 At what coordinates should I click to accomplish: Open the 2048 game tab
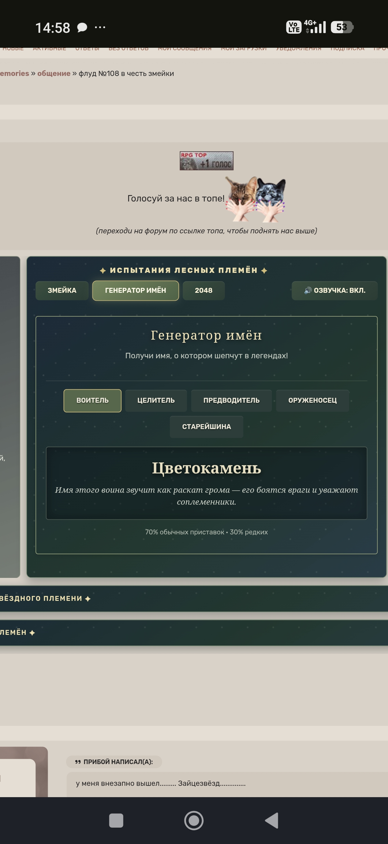click(204, 290)
